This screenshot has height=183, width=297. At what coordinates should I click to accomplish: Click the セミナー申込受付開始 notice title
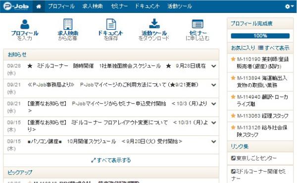coord(117,107)
